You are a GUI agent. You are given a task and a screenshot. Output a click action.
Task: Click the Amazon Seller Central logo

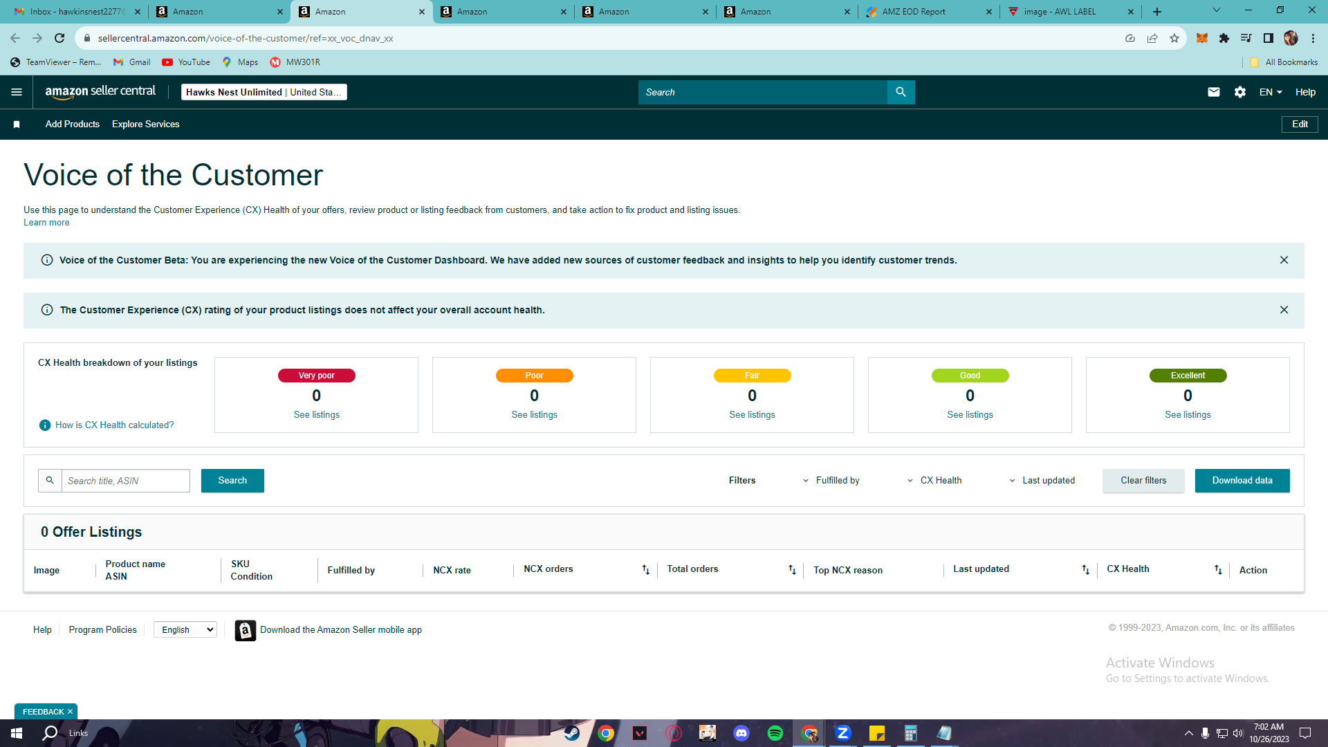point(100,92)
